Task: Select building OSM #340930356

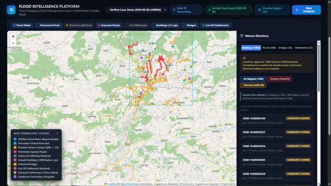Action: [277, 148]
